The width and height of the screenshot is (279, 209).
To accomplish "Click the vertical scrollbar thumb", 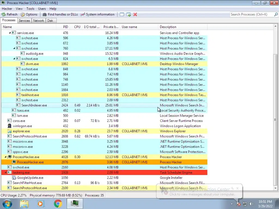I will tap(275, 120).
